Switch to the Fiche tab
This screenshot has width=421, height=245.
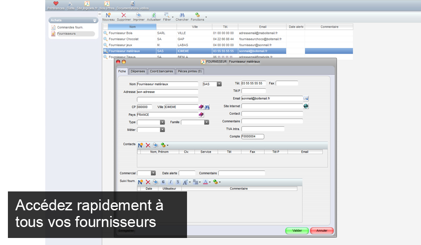[x=122, y=71]
